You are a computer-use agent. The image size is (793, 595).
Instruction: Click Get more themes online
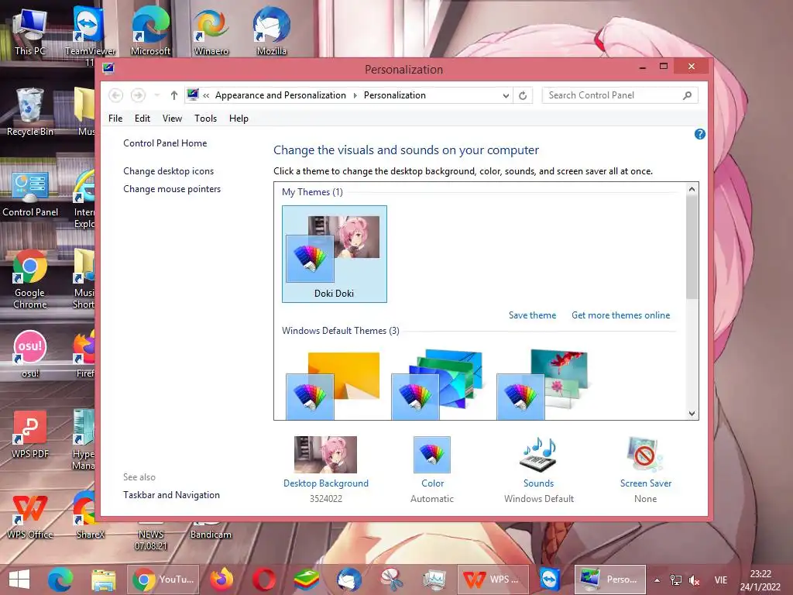(x=620, y=315)
